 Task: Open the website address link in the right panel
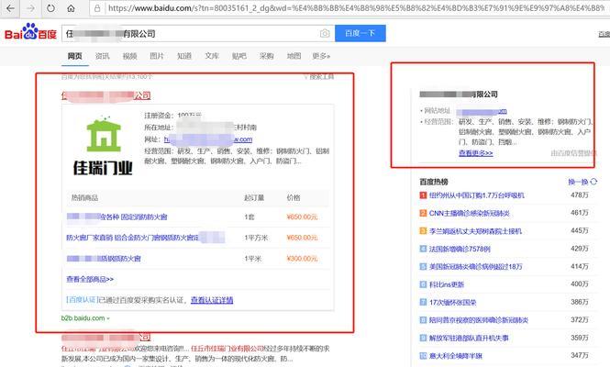(482, 111)
